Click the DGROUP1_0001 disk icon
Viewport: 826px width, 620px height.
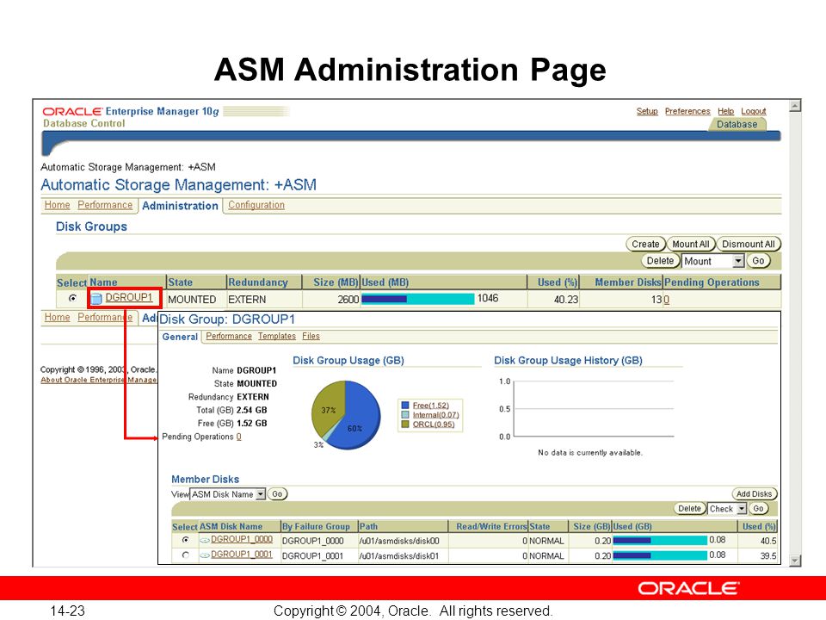click(x=205, y=555)
